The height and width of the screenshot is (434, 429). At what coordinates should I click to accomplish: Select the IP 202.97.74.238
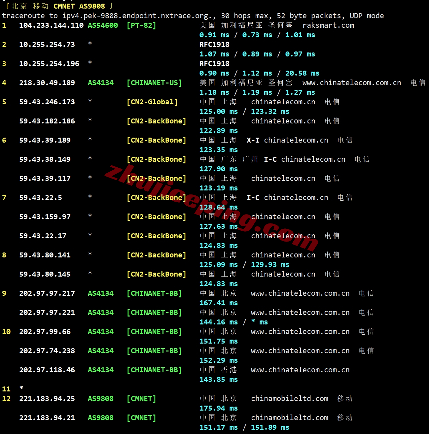click(x=47, y=351)
